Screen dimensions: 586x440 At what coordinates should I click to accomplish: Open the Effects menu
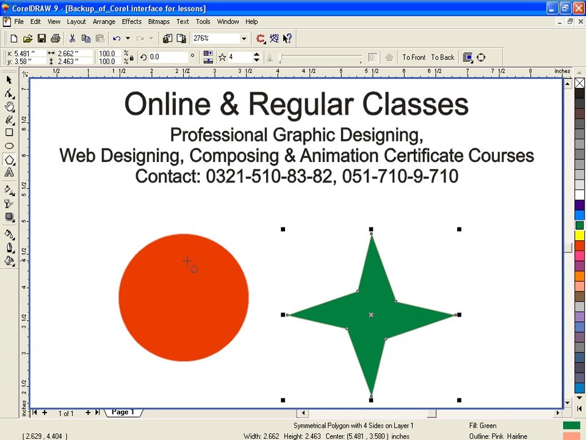tap(132, 21)
